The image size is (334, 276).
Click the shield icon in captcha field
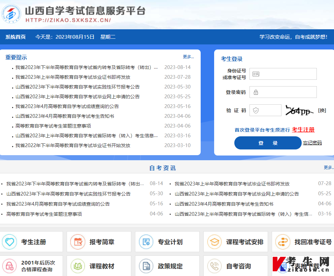(256, 110)
